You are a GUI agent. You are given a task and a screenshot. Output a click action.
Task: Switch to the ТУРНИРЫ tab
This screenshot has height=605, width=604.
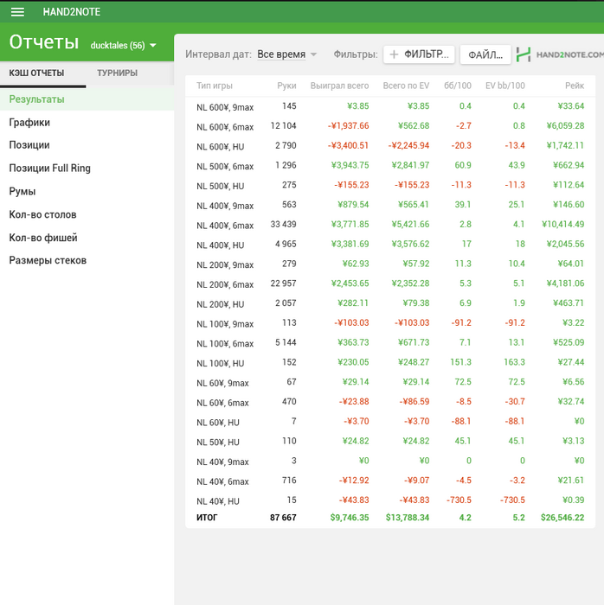(x=117, y=73)
